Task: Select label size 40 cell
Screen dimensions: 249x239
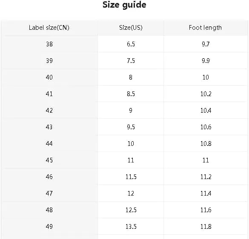Action: (49, 77)
